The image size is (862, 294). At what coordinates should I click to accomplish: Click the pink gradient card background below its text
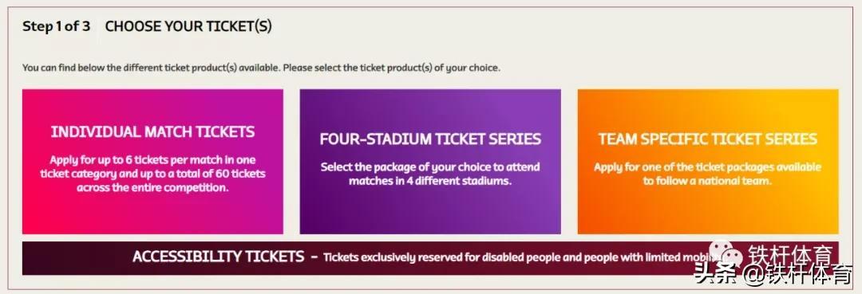152,214
